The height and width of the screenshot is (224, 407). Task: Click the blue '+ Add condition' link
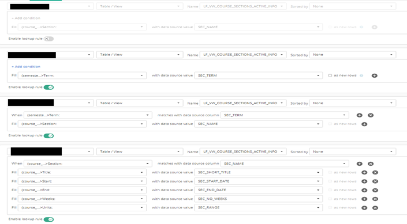(26, 67)
